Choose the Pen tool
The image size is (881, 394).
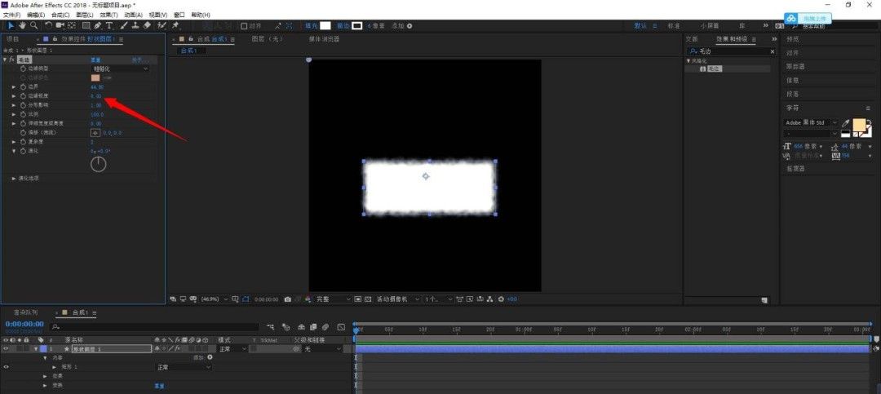[x=98, y=25]
